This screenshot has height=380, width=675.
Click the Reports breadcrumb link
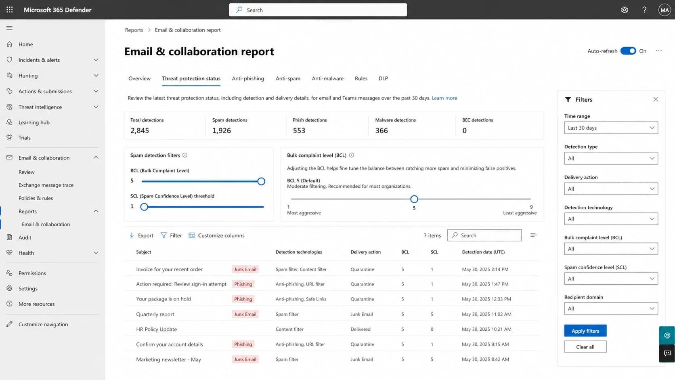[x=134, y=30]
